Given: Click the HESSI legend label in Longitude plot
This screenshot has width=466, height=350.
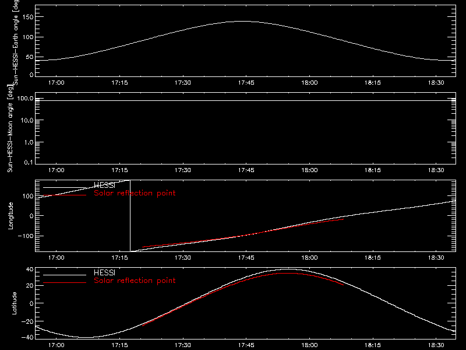Looking at the screenshot, I should tap(104, 185).
